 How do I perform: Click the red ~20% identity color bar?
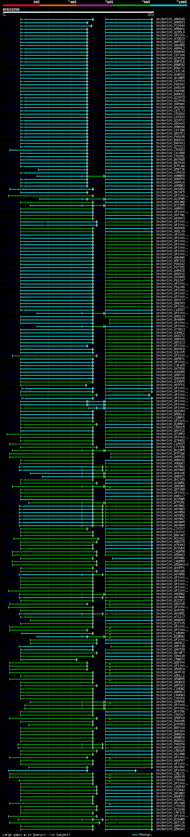pos(21,6)
